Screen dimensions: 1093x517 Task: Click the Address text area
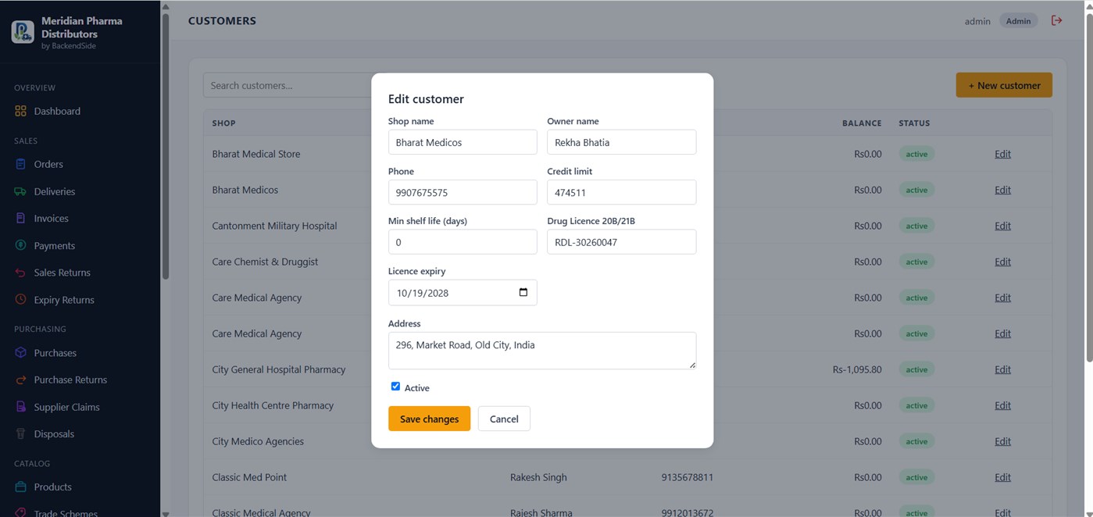[542, 351]
